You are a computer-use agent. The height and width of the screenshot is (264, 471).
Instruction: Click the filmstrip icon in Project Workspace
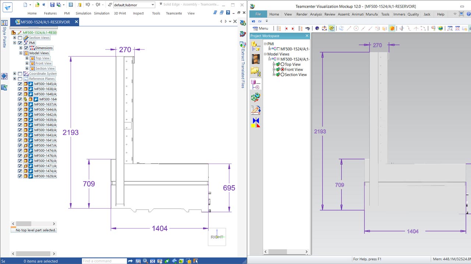(x=255, y=59)
